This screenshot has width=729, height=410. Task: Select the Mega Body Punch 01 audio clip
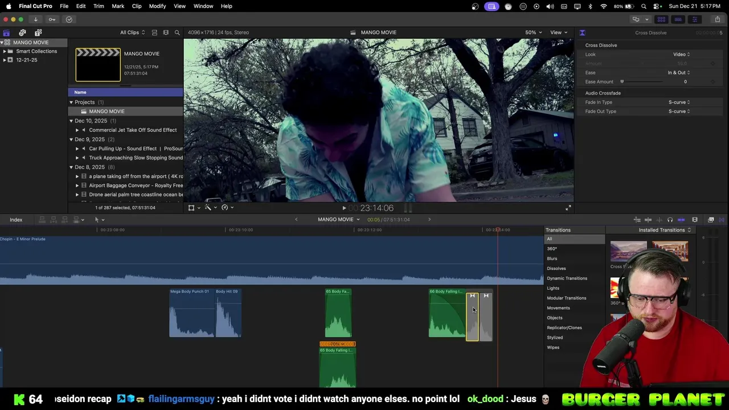coord(191,313)
